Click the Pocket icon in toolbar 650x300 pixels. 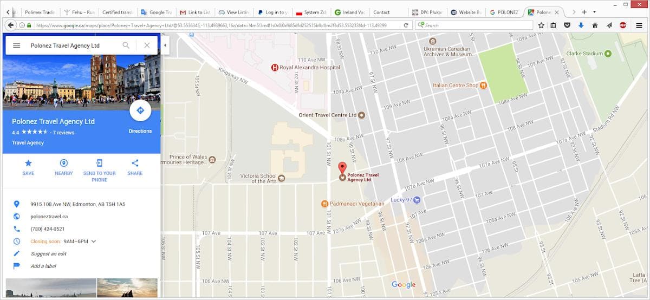(567, 25)
